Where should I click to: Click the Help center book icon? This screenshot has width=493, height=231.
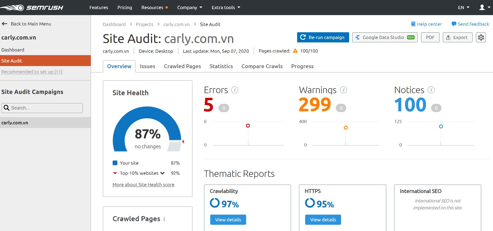[413, 24]
